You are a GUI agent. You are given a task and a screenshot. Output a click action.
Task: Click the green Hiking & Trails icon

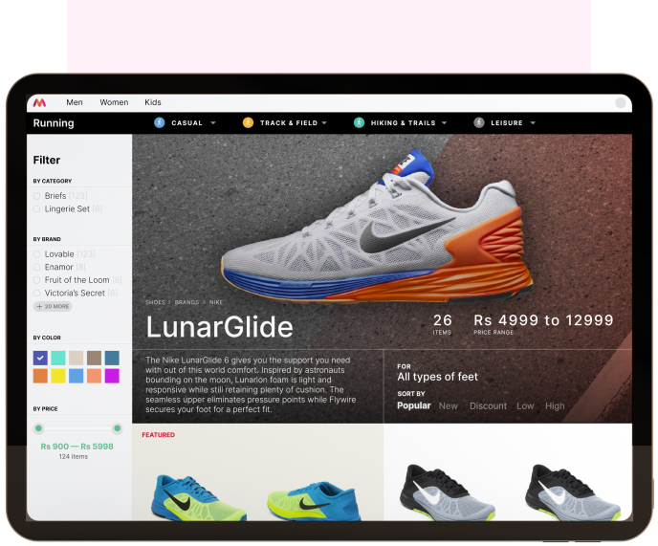(359, 122)
